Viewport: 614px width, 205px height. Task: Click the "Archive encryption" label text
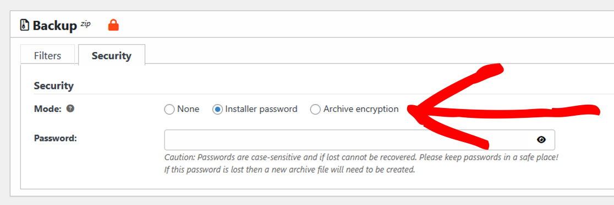(x=361, y=109)
